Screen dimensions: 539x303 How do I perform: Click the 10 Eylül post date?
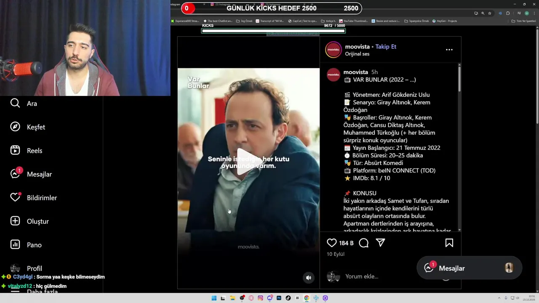tap(336, 254)
